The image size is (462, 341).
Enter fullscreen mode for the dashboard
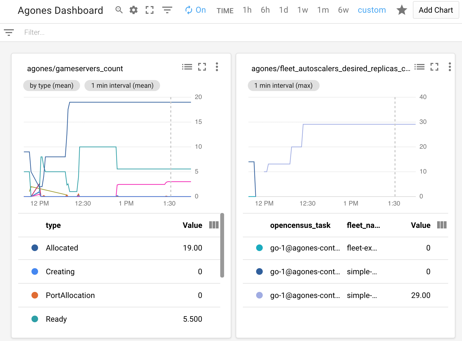click(149, 10)
